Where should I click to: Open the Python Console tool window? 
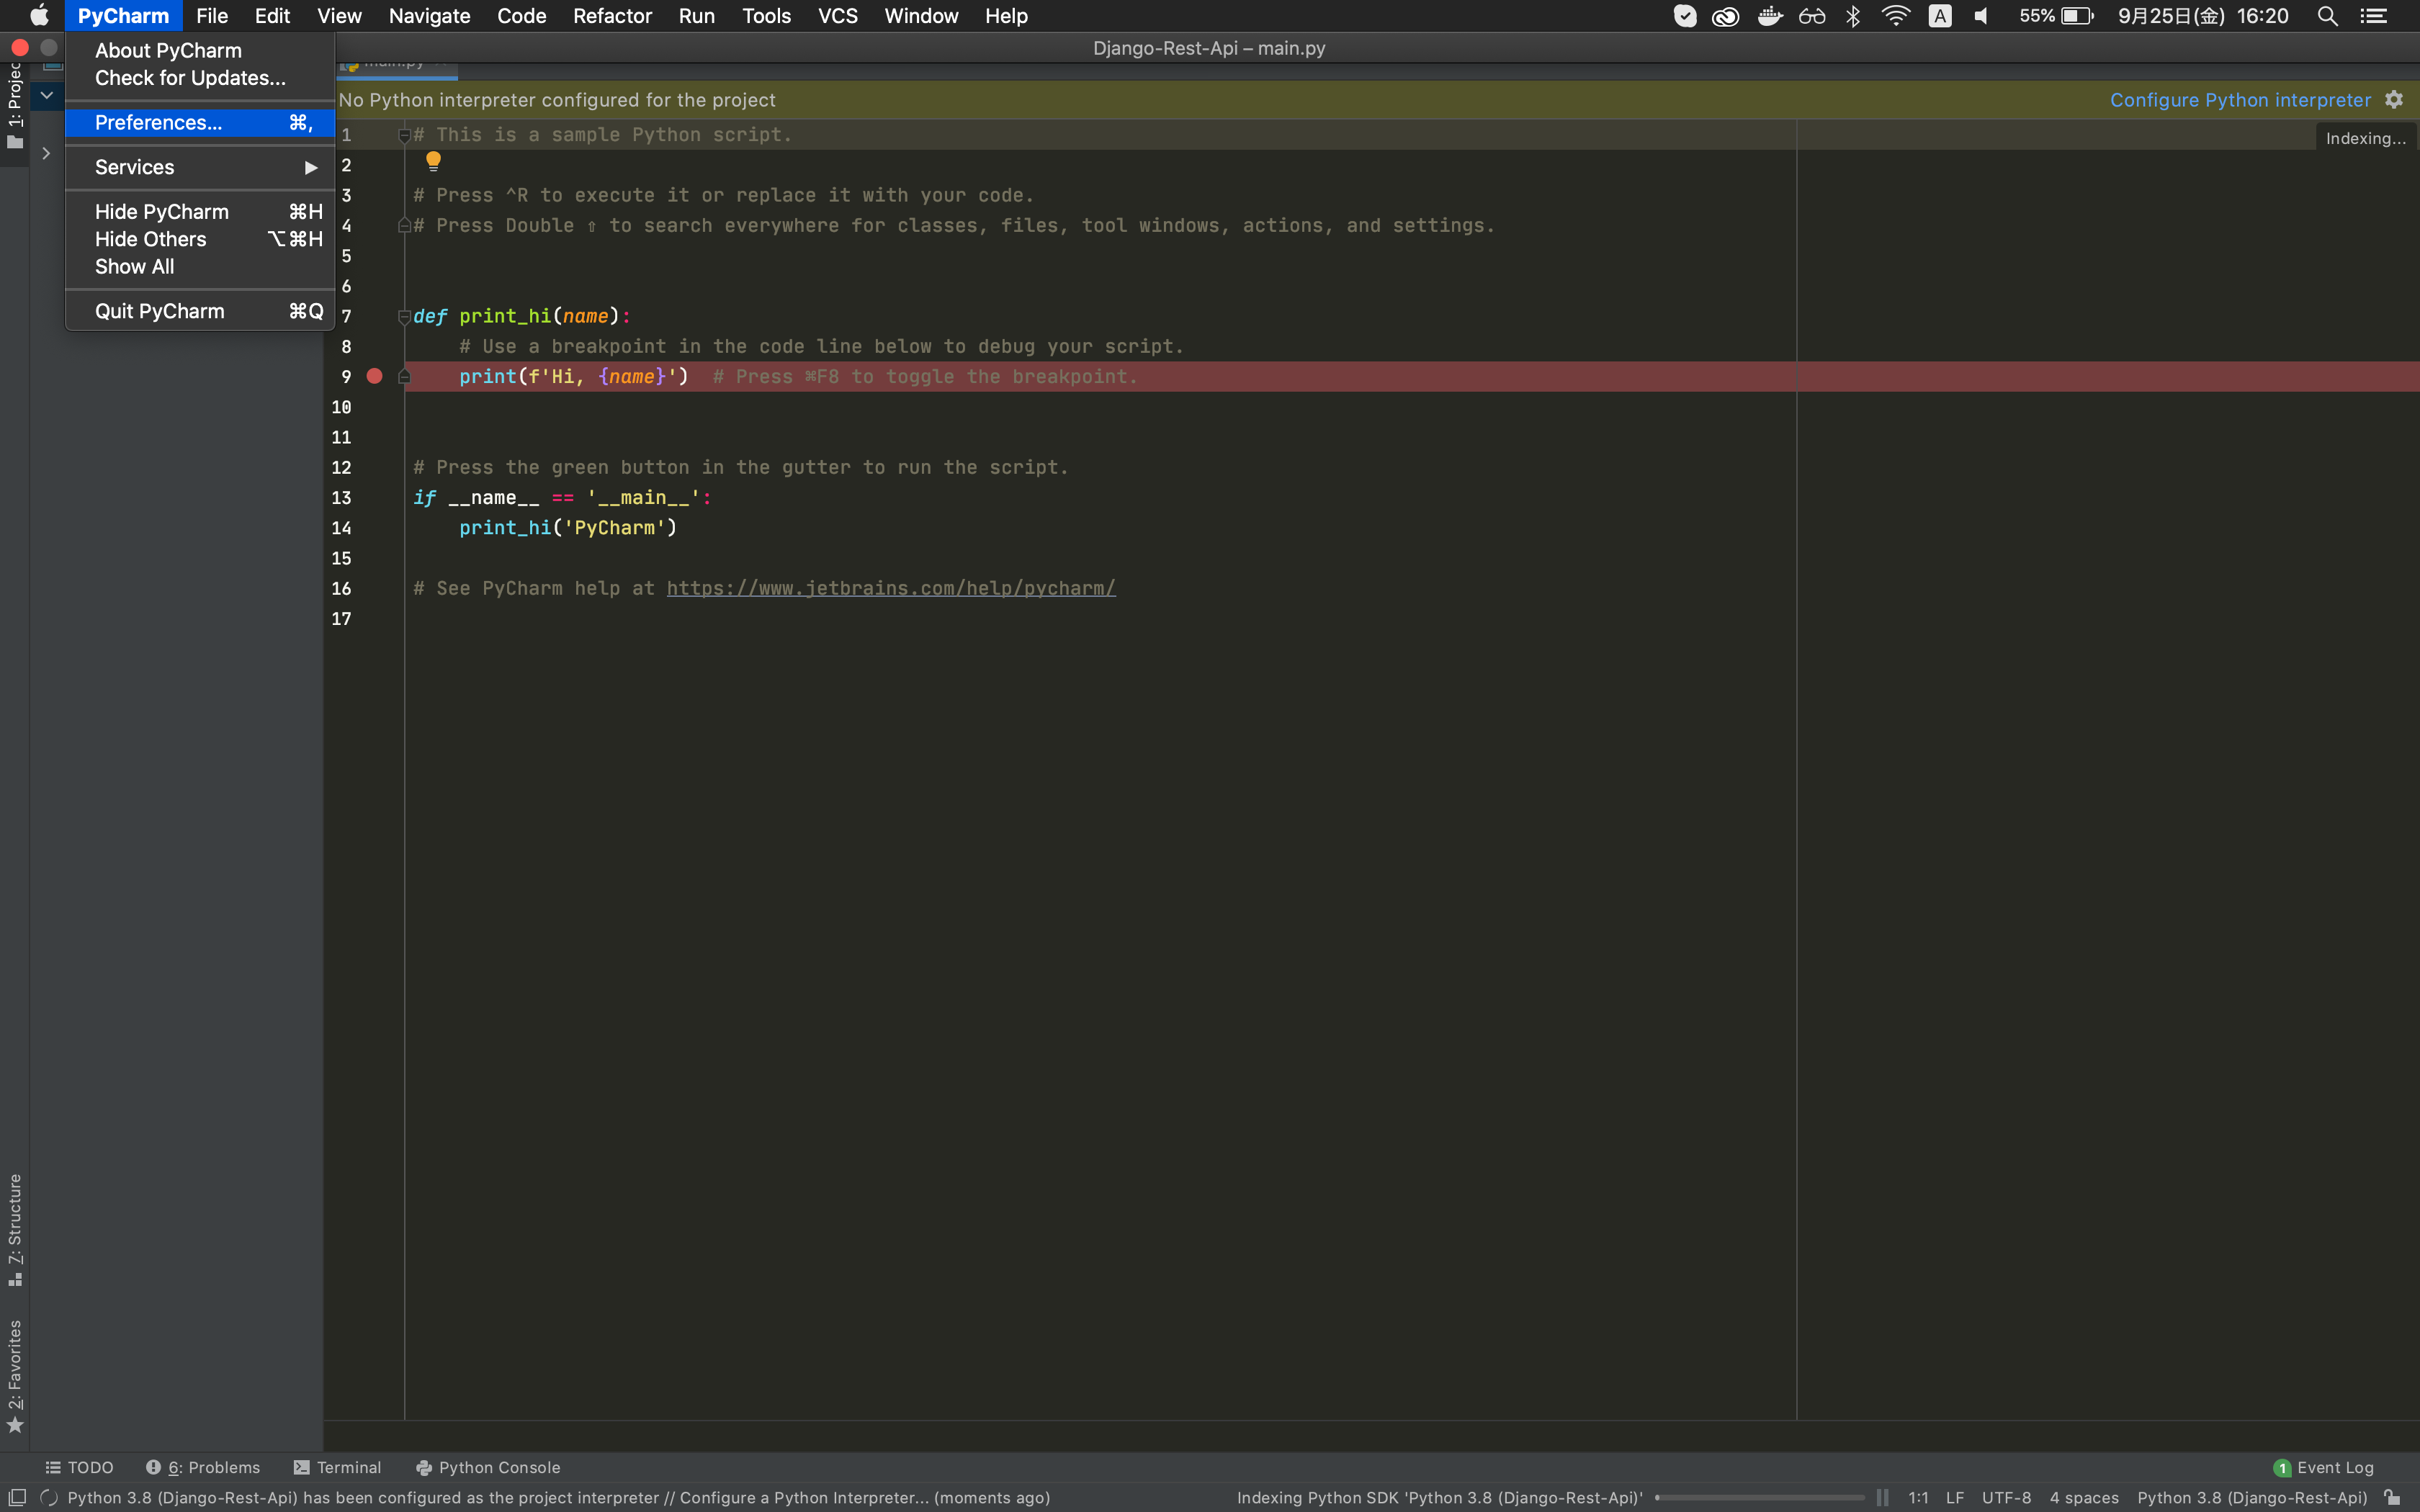(x=487, y=1467)
